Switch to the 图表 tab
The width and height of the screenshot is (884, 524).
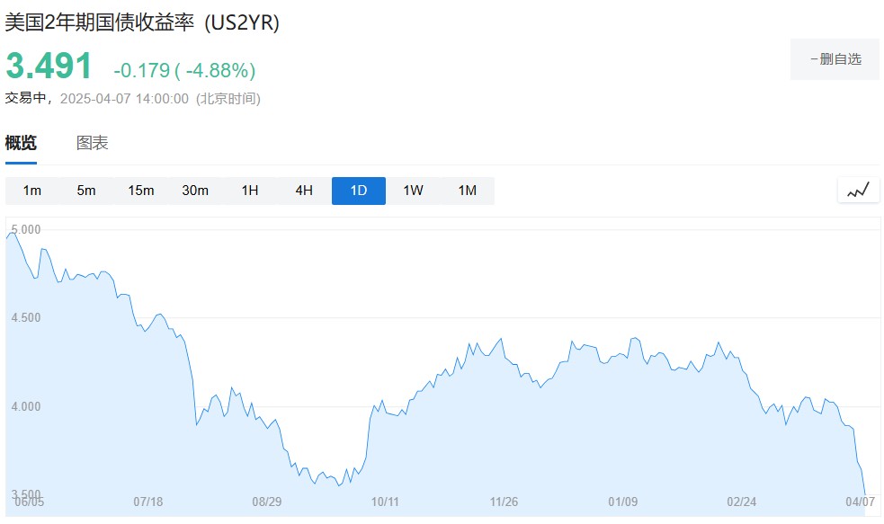[92, 143]
